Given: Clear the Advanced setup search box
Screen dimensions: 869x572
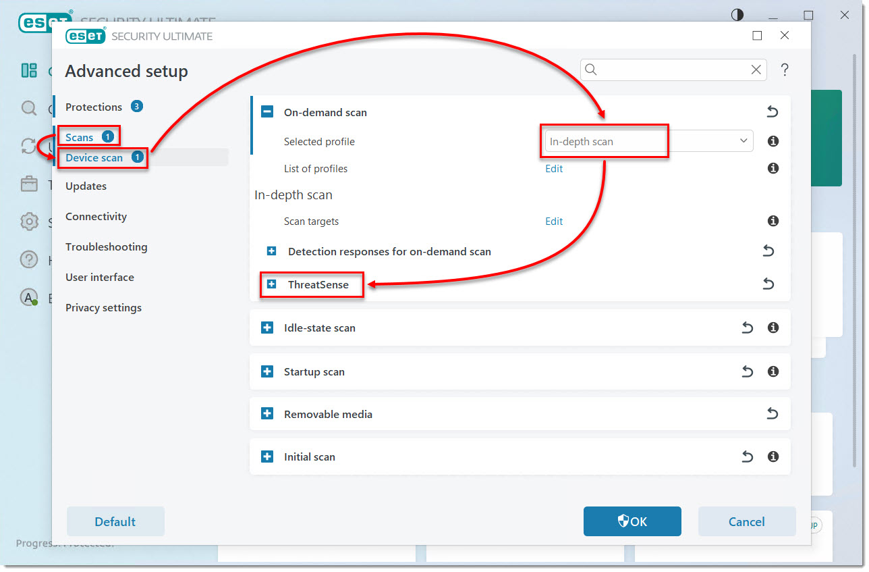Looking at the screenshot, I should 756,70.
